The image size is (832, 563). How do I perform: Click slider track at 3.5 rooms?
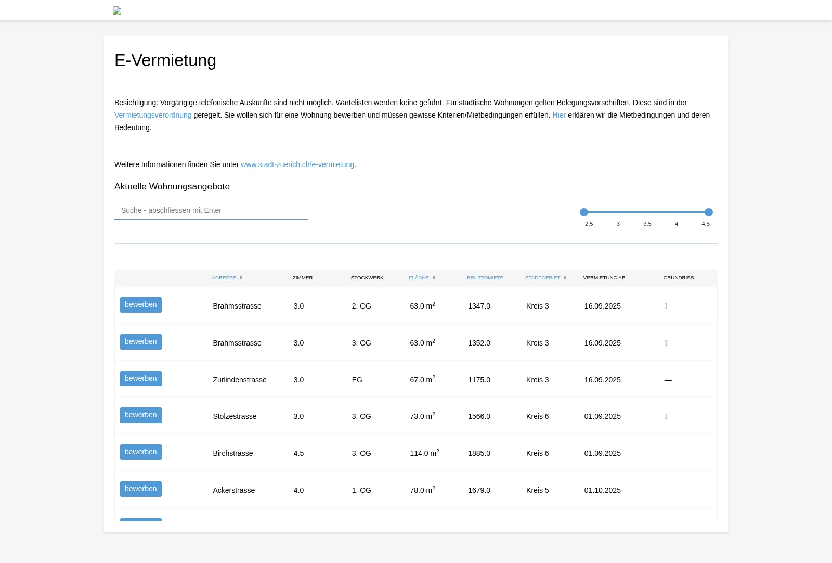[647, 212]
